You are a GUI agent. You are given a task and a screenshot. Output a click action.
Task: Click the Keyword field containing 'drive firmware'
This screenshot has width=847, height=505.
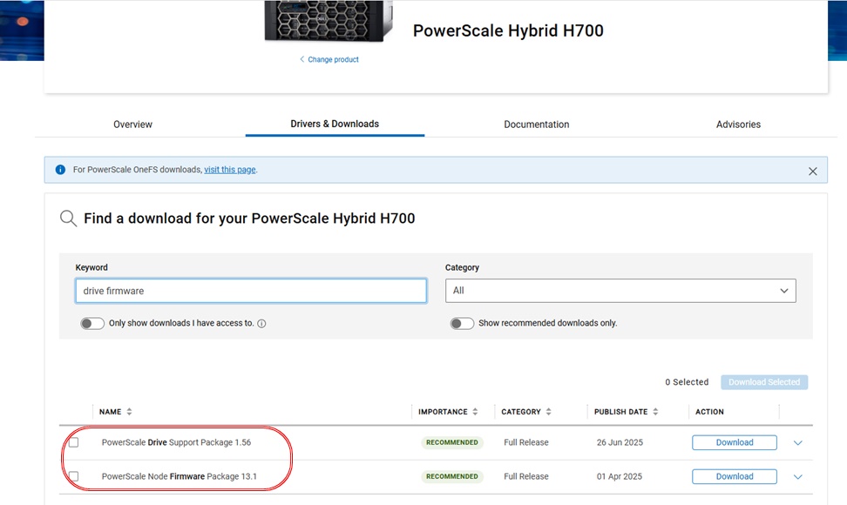tap(251, 291)
